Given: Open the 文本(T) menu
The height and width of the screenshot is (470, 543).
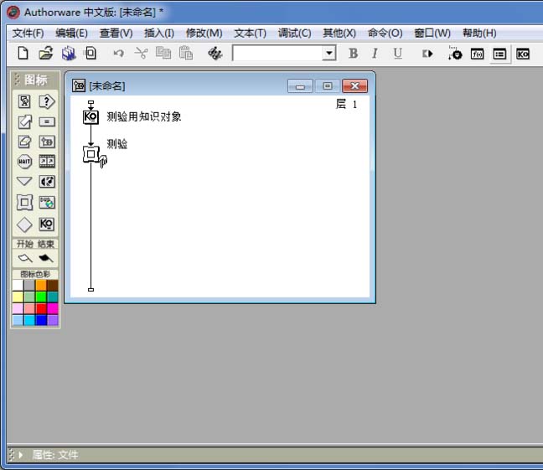Looking at the screenshot, I should point(250,34).
